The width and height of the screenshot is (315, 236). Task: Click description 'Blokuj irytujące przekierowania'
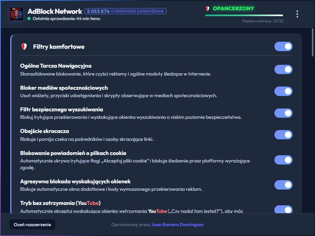pyautogui.click(x=131, y=117)
